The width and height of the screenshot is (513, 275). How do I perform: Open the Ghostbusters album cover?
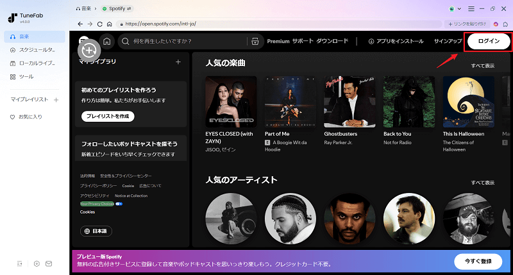(x=349, y=102)
